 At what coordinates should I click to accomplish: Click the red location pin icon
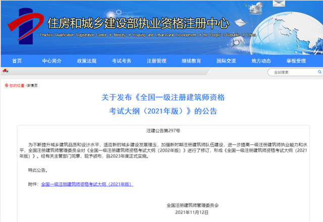(7, 85)
